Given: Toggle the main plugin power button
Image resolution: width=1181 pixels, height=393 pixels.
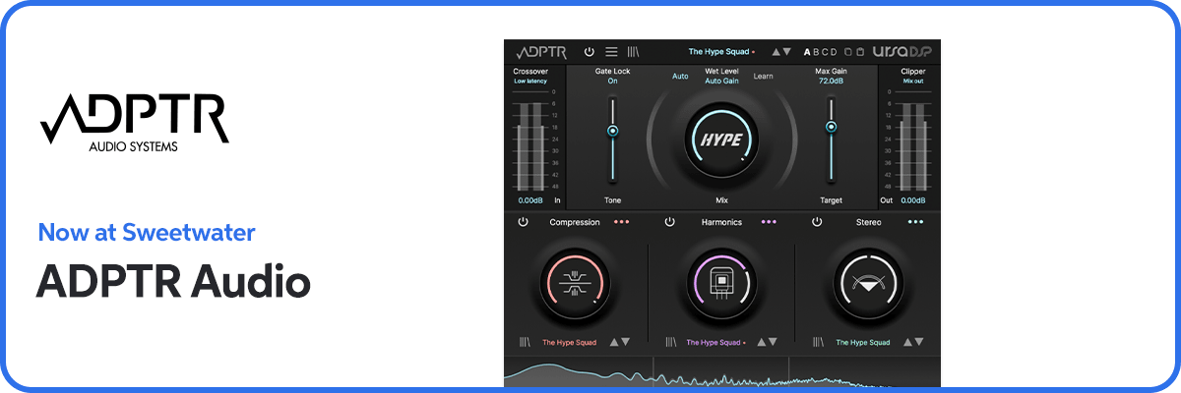Looking at the screenshot, I should click(x=590, y=51).
